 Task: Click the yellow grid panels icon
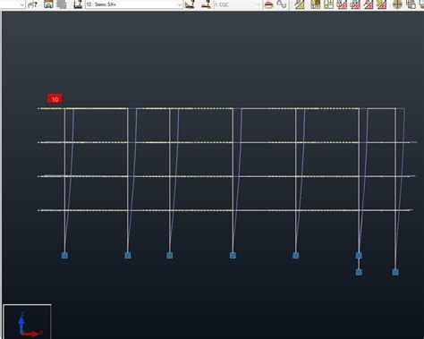pos(328,4)
